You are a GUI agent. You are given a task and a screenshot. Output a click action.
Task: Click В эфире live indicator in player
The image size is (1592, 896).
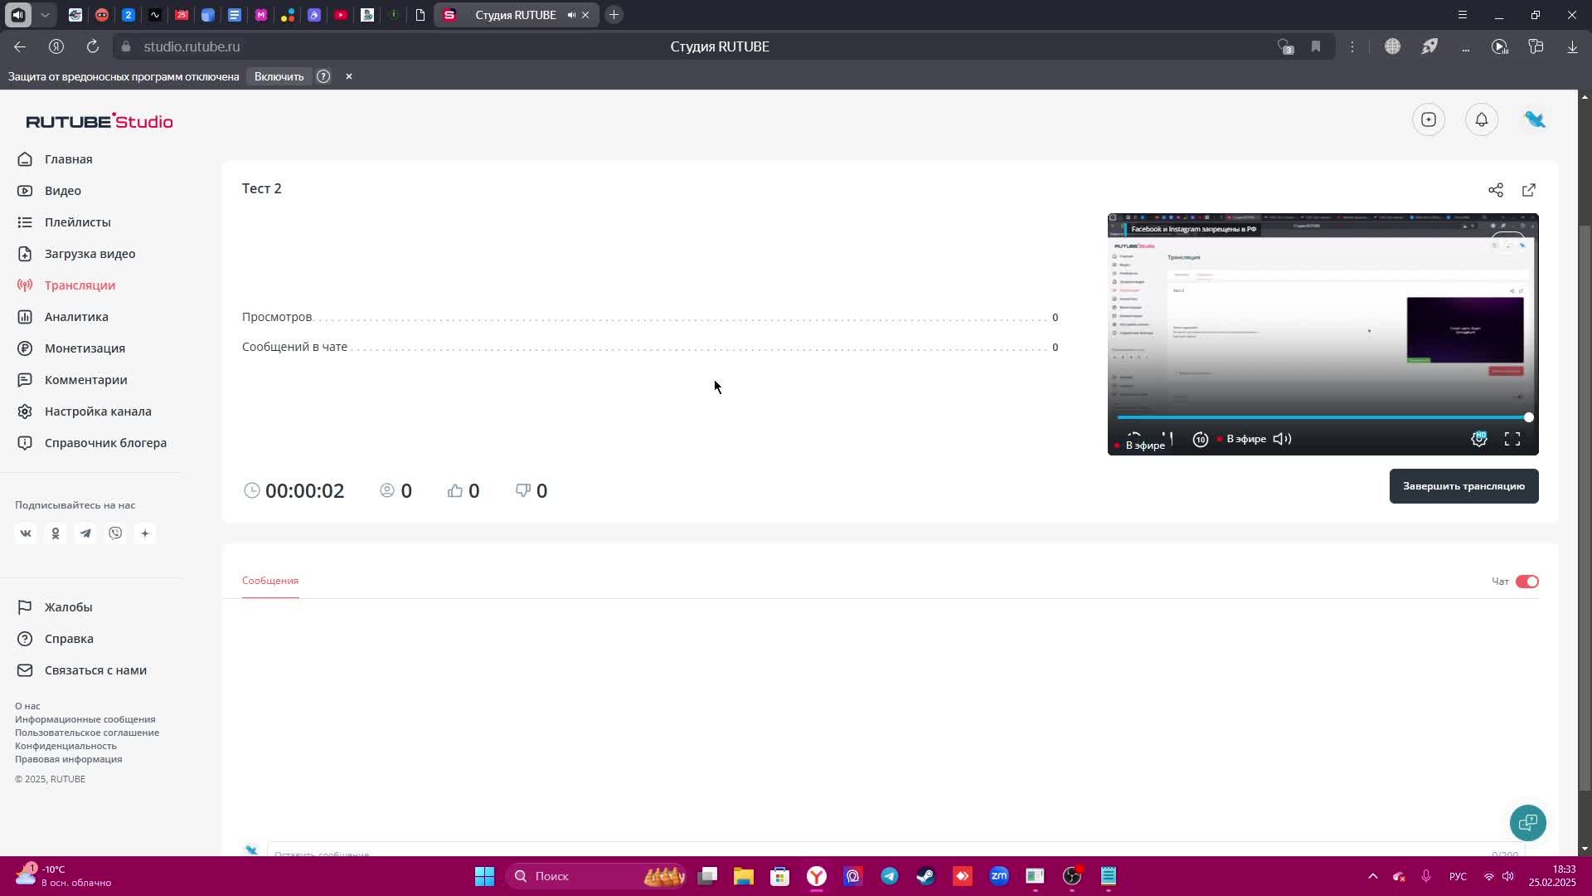pyautogui.click(x=1241, y=439)
